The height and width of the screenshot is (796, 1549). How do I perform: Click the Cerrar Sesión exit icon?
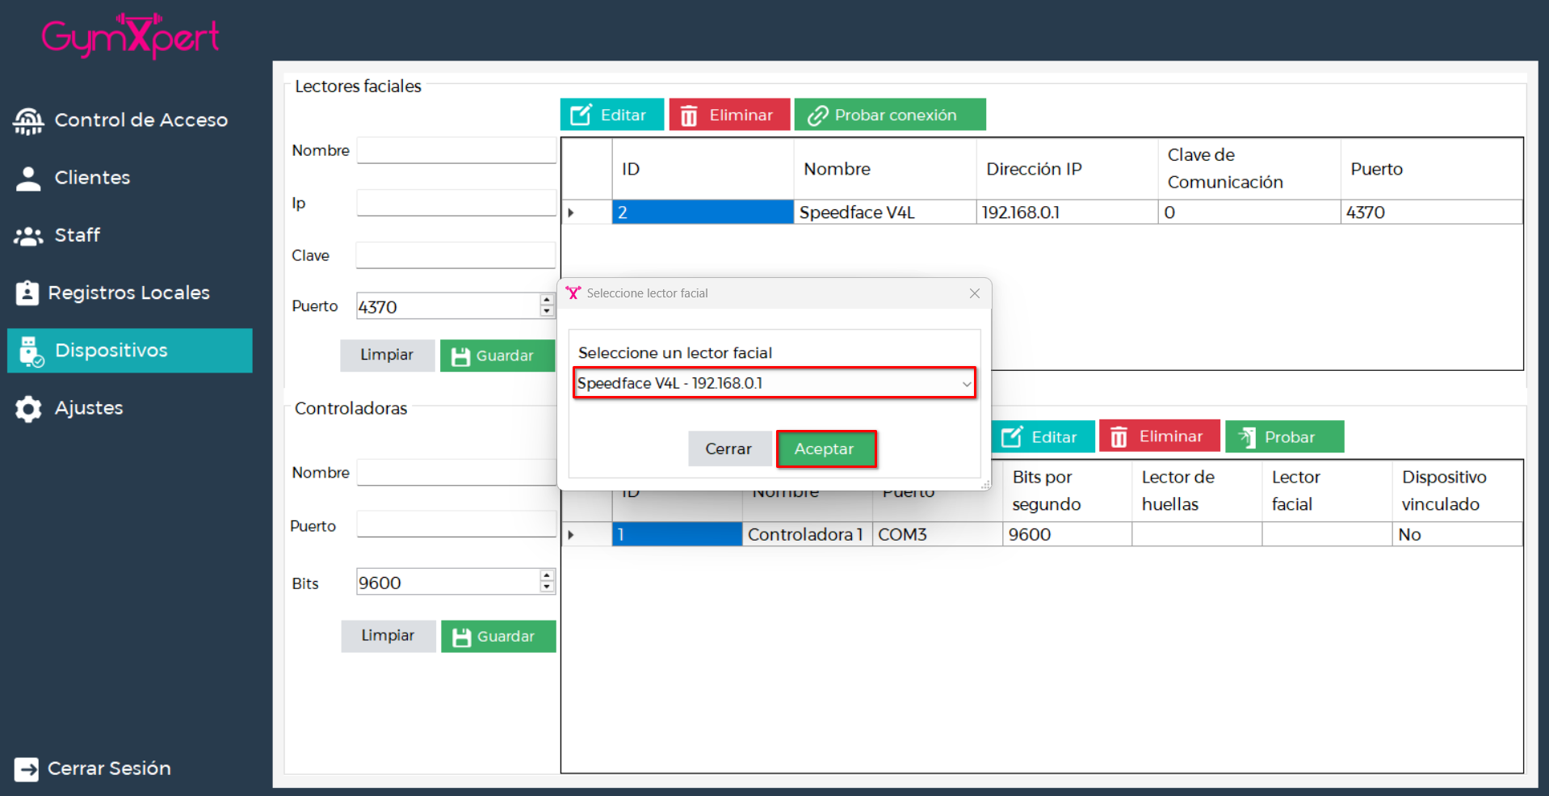27,769
